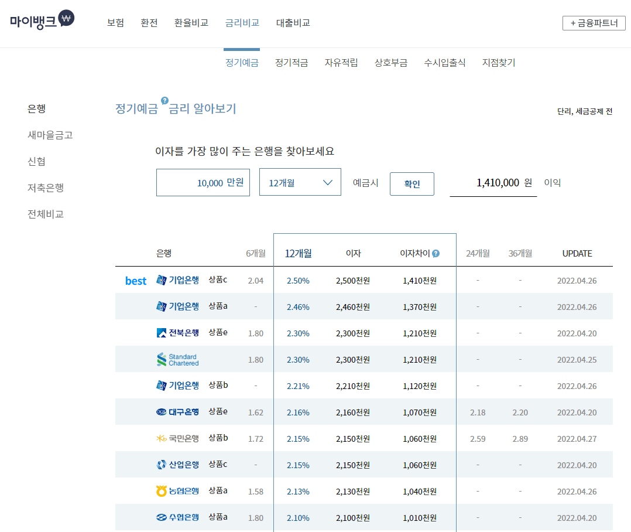Click the Standard Chartered logo

pyautogui.click(x=177, y=360)
